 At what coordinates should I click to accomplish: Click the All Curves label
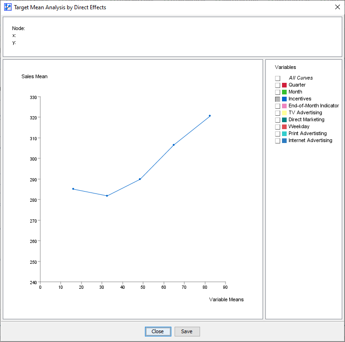click(301, 78)
